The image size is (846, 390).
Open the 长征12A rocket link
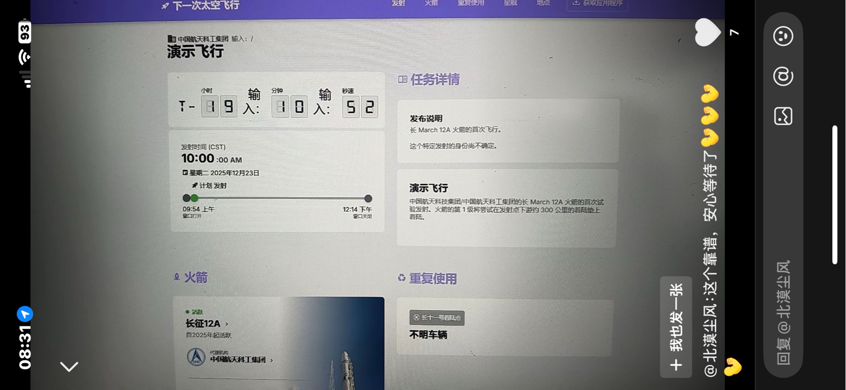point(203,323)
